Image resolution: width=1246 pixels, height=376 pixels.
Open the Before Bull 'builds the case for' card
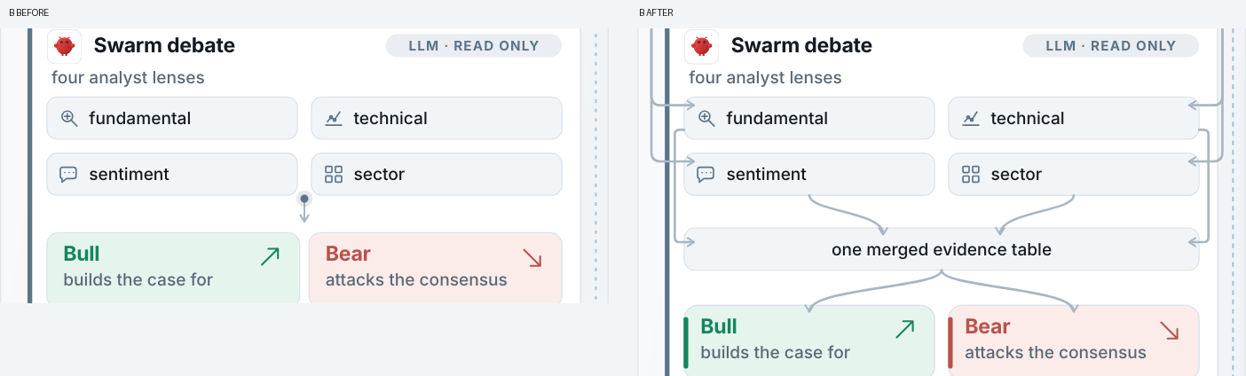[173, 268]
